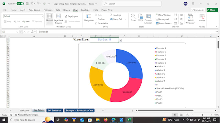Open the Sheet View Default dropdown
Viewport: 220px width, 123px height.
coord(23,16)
